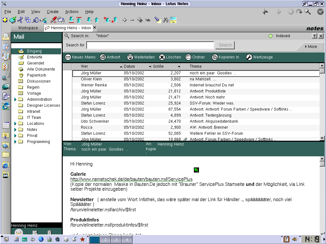Click the Antwort reply button

point(110,57)
